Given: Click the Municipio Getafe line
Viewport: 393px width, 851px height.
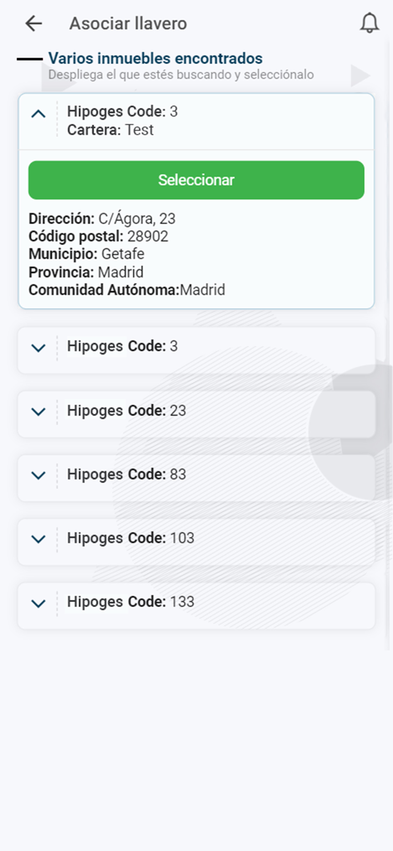Looking at the screenshot, I should point(86,254).
